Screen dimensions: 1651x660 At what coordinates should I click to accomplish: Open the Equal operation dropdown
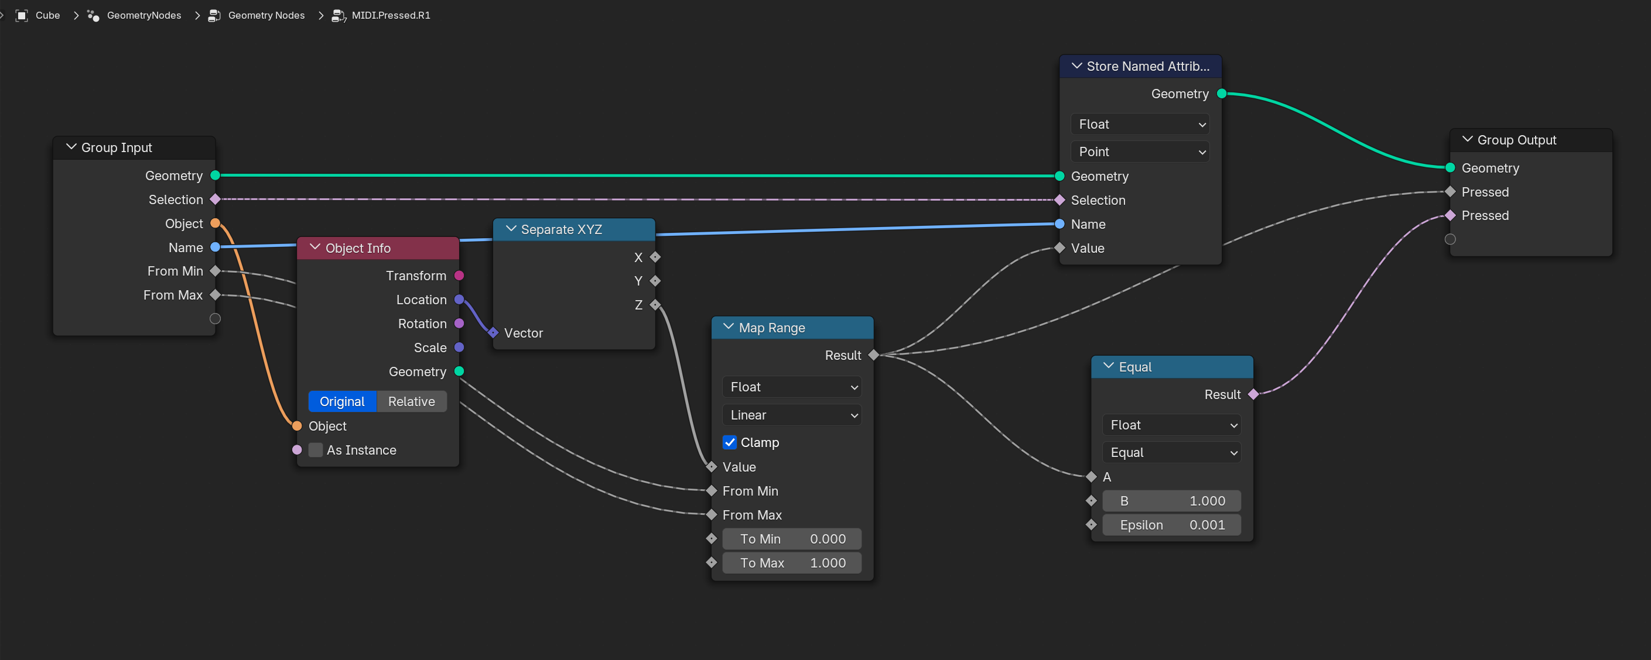coord(1171,453)
